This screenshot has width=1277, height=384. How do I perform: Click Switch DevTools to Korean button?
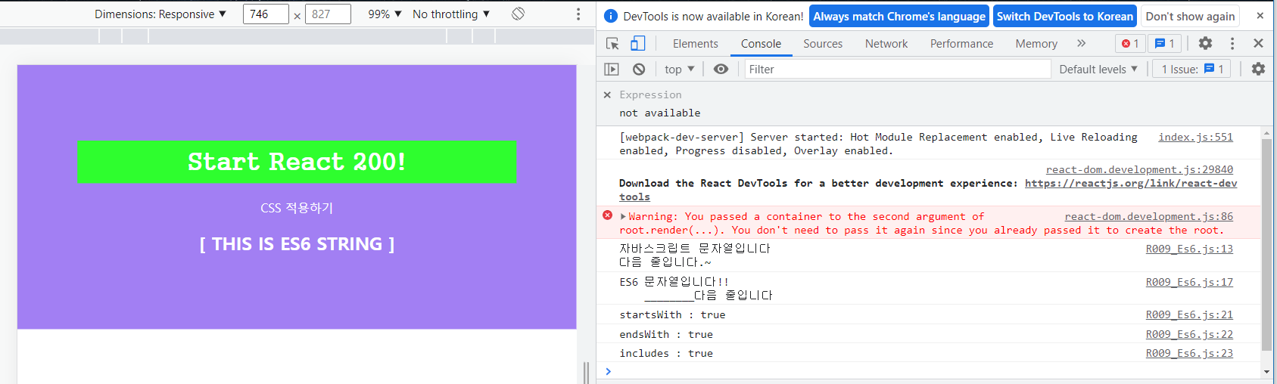click(1064, 16)
